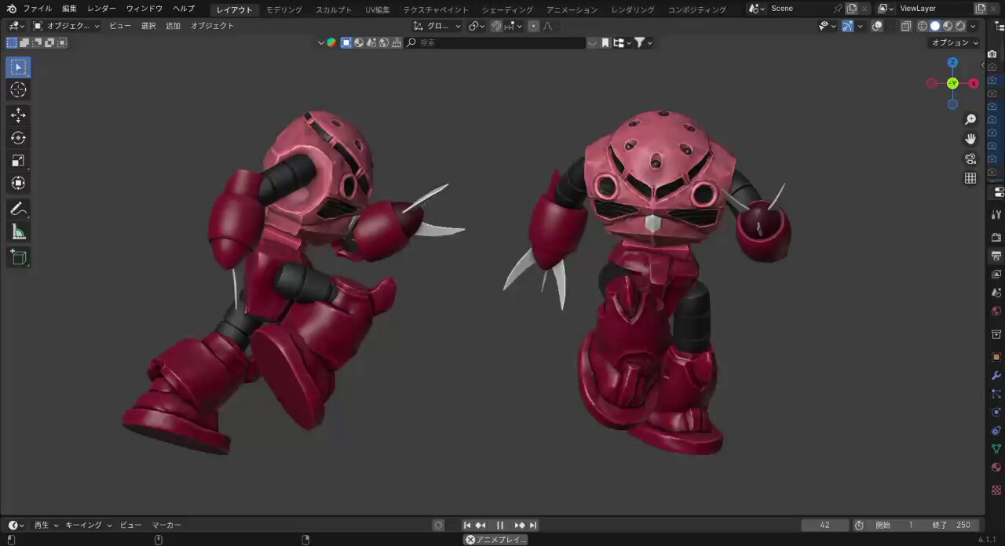The image size is (1005, 546).
Task: Open the Object Data green triangle tab
Action: point(996,450)
